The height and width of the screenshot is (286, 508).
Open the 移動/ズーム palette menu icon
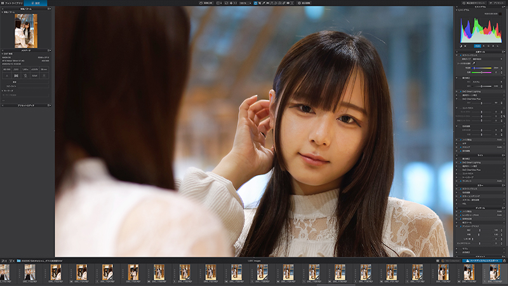pos(50,9)
